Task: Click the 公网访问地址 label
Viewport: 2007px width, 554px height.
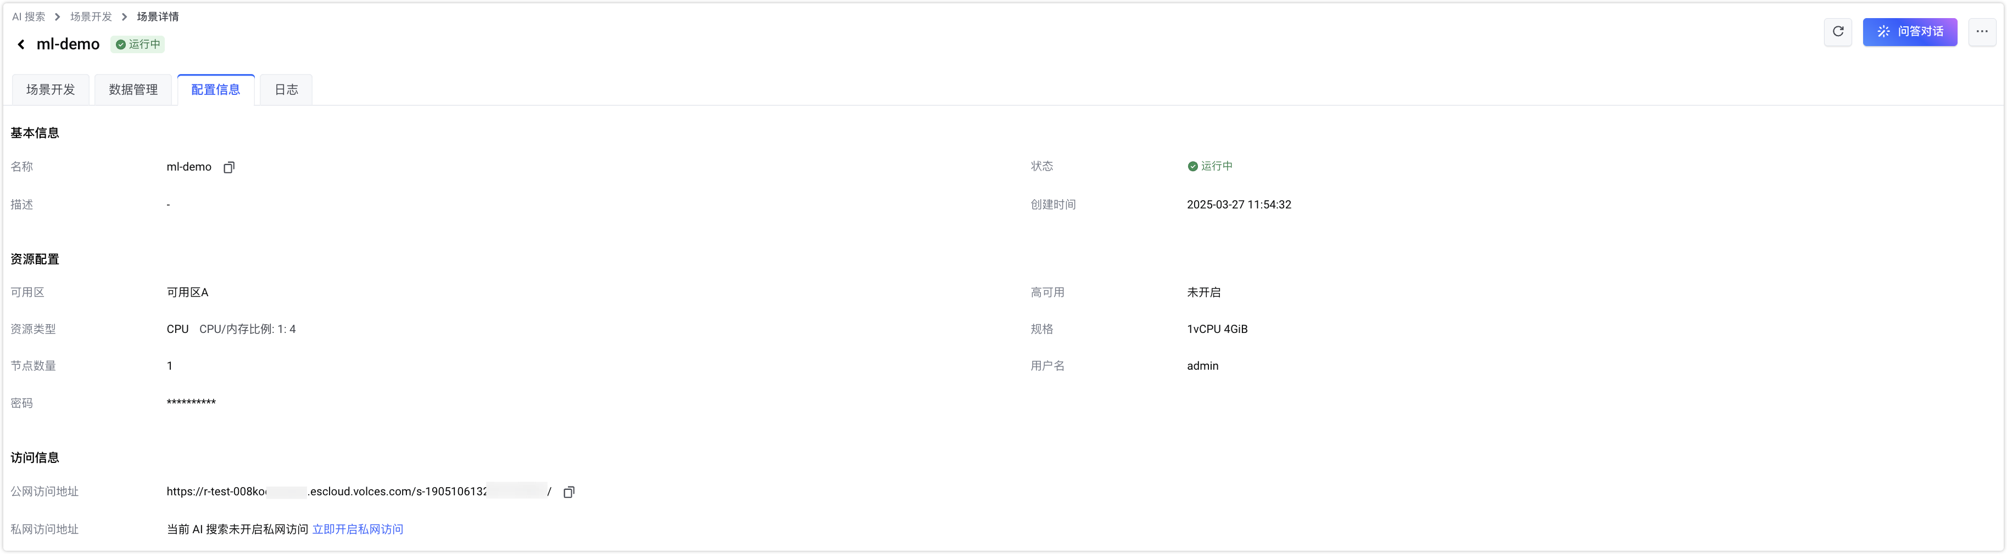Action: pyautogui.click(x=44, y=492)
